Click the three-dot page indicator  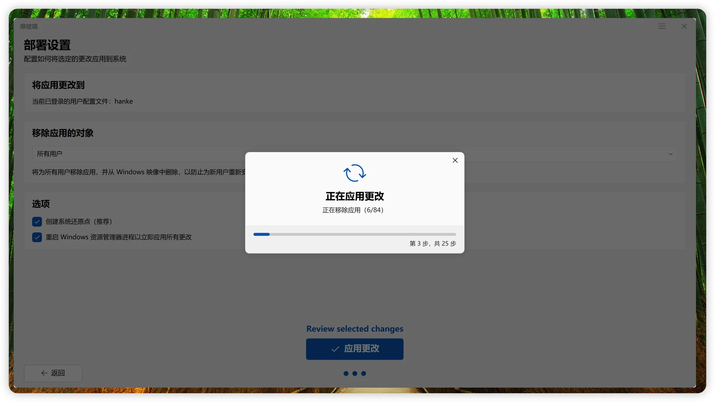click(355, 374)
